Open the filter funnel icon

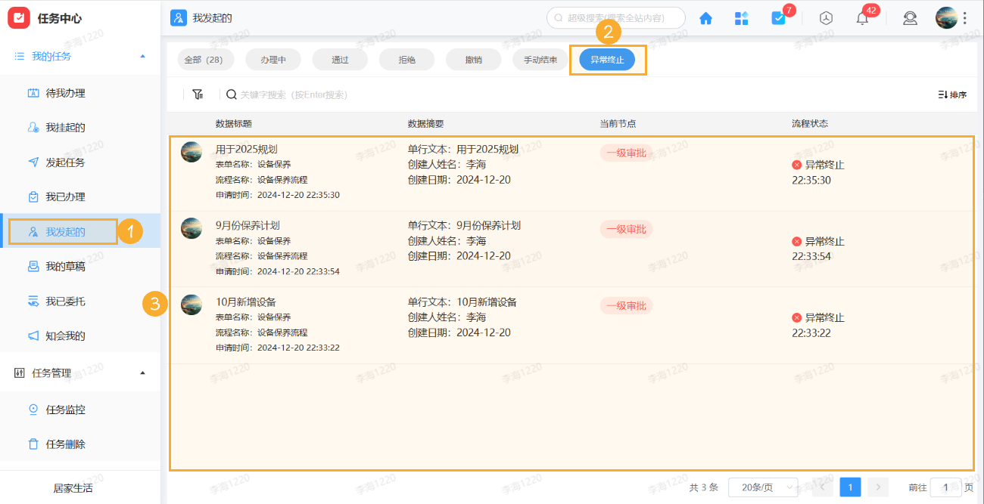(x=198, y=94)
